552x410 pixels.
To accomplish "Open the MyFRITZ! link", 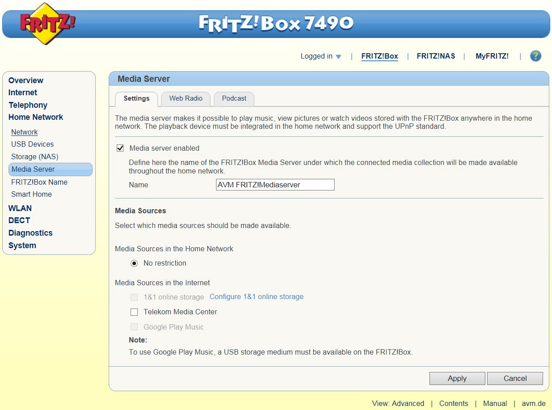I will 492,56.
